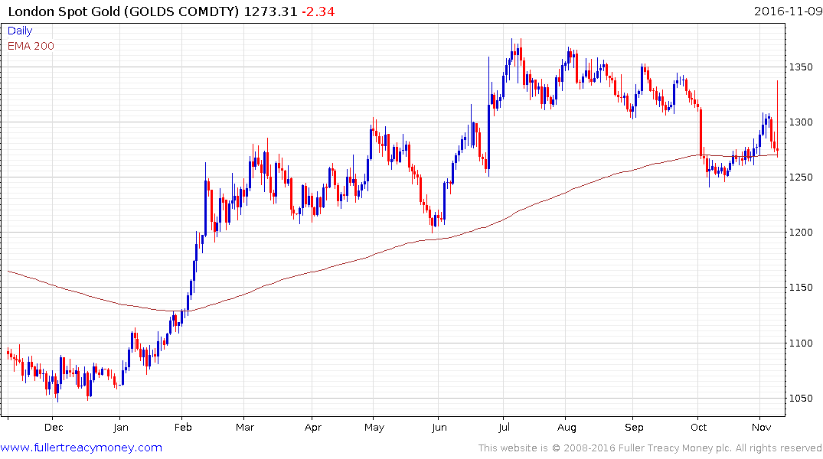Screen dimensions: 823x459
Task: Click the Mar month axis label
Action: (x=245, y=428)
